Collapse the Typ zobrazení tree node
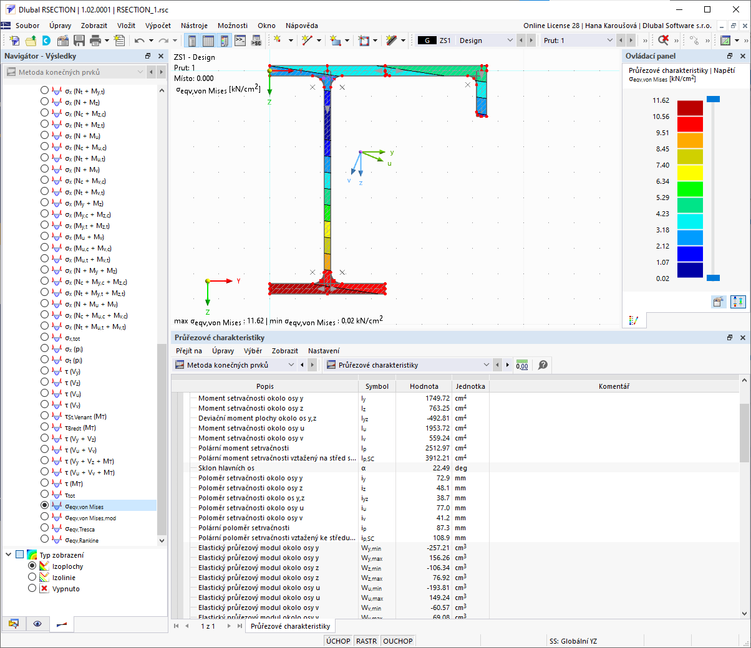 click(x=9, y=554)
